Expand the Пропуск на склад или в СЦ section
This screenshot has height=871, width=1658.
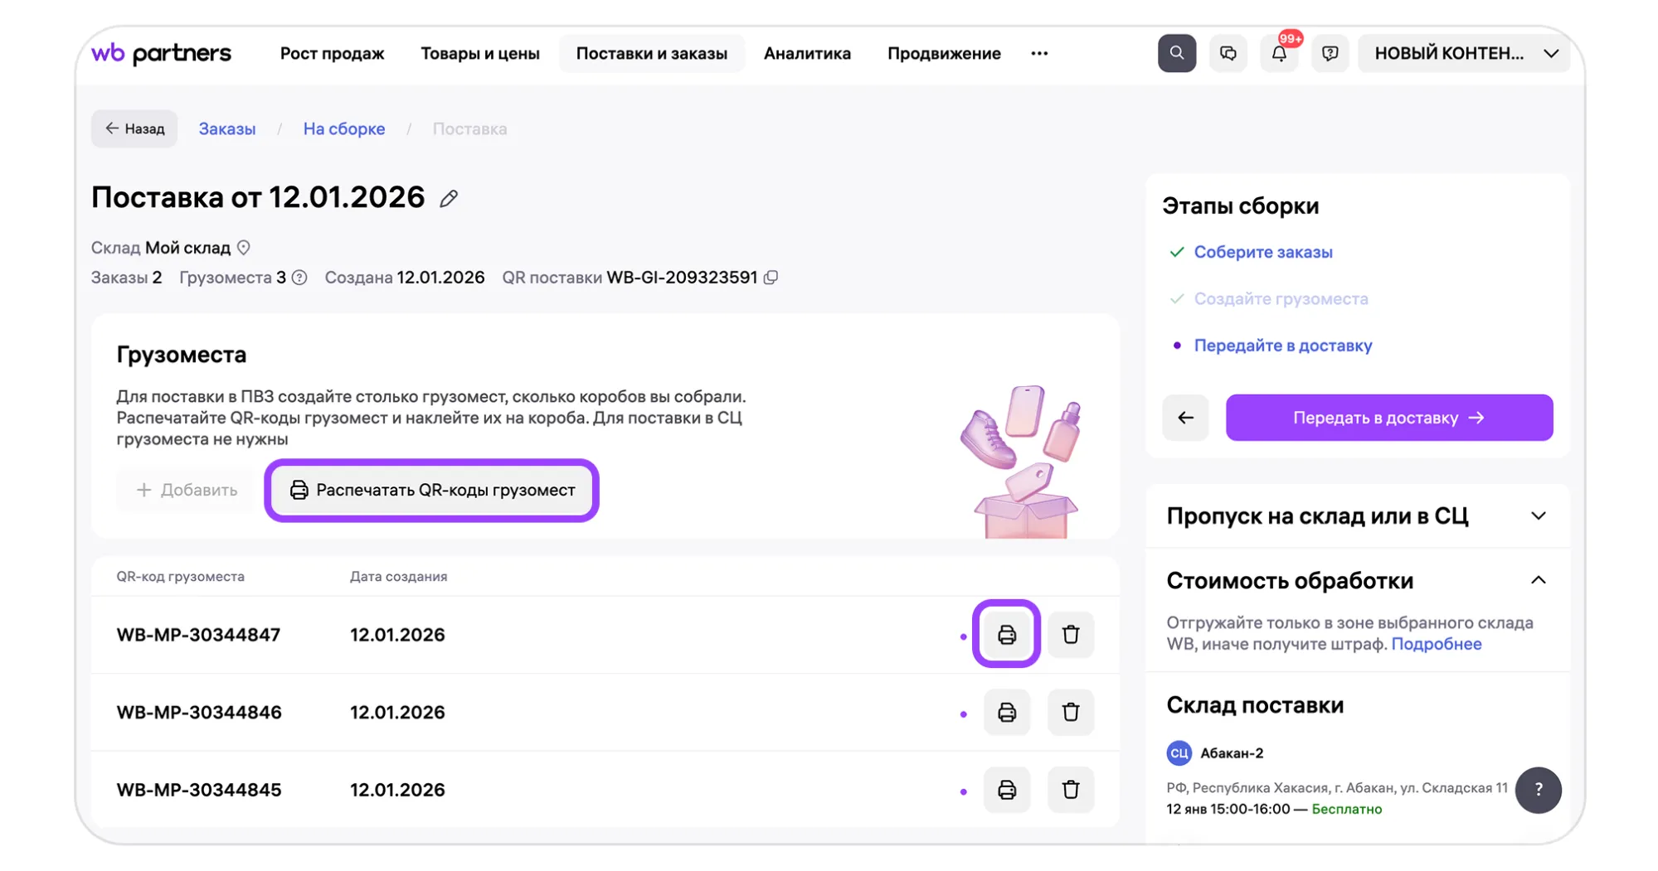[x=1538, y=516]
